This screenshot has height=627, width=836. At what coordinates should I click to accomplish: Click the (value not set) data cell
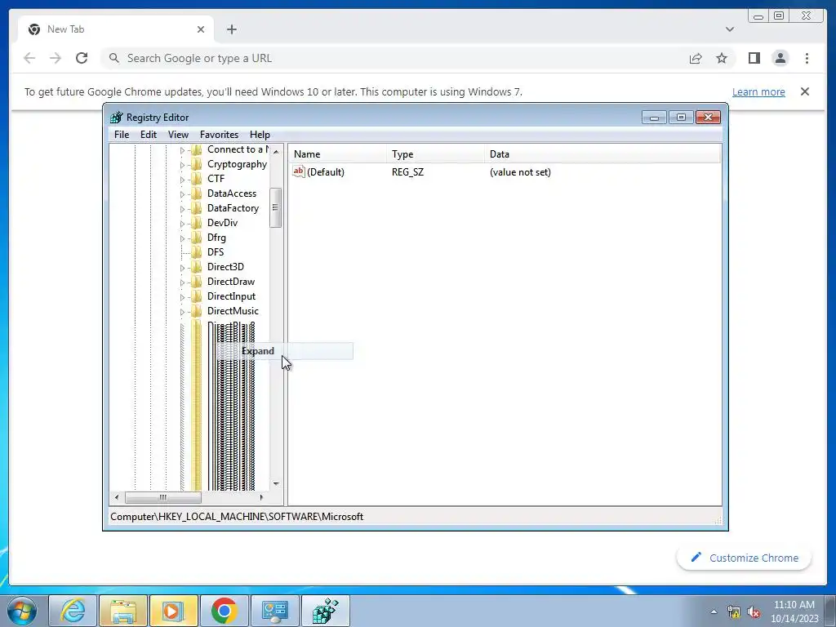point(520,172)
